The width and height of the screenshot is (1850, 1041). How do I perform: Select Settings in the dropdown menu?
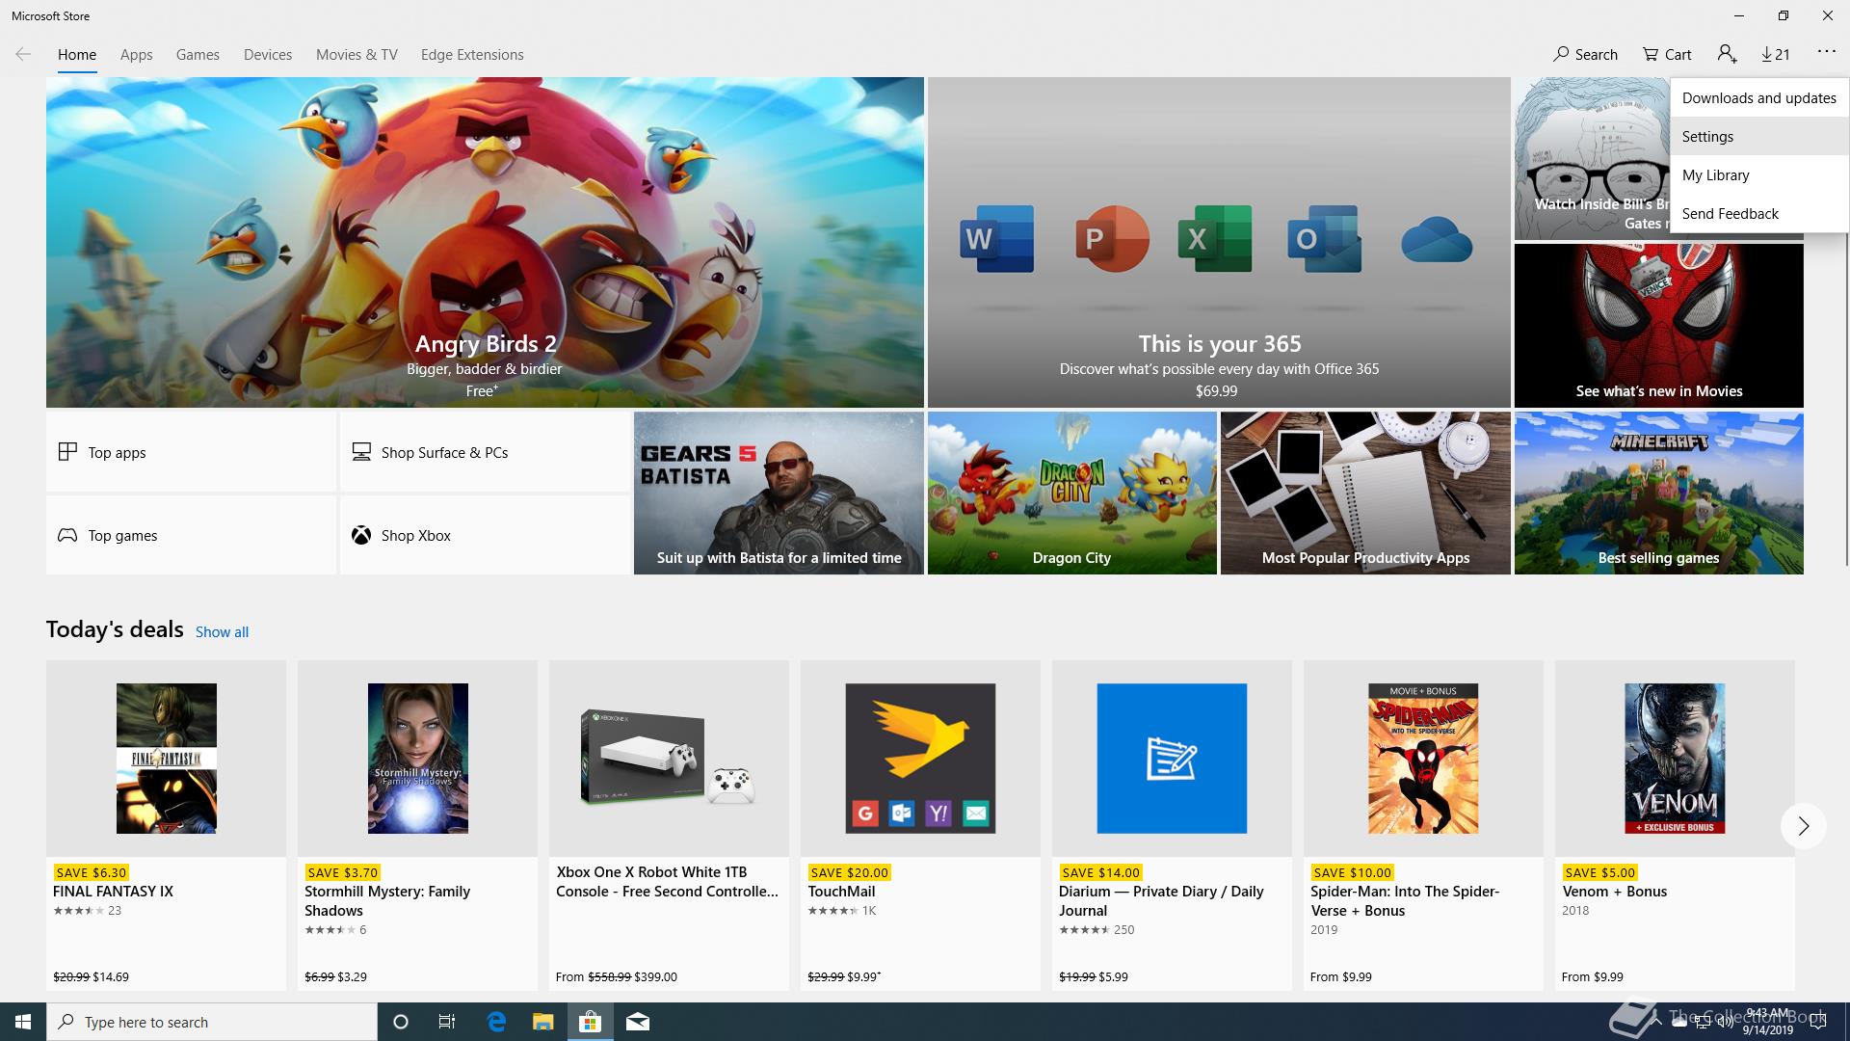(1758, 137)
